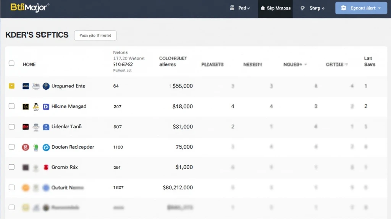Select the 73,000 amount cell

click(184, 147)
